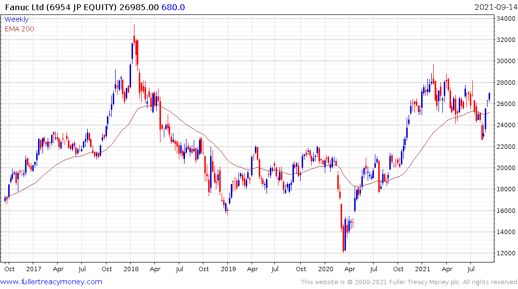
Task: Click the March 2020 low candle
Action: coord(343,238)
